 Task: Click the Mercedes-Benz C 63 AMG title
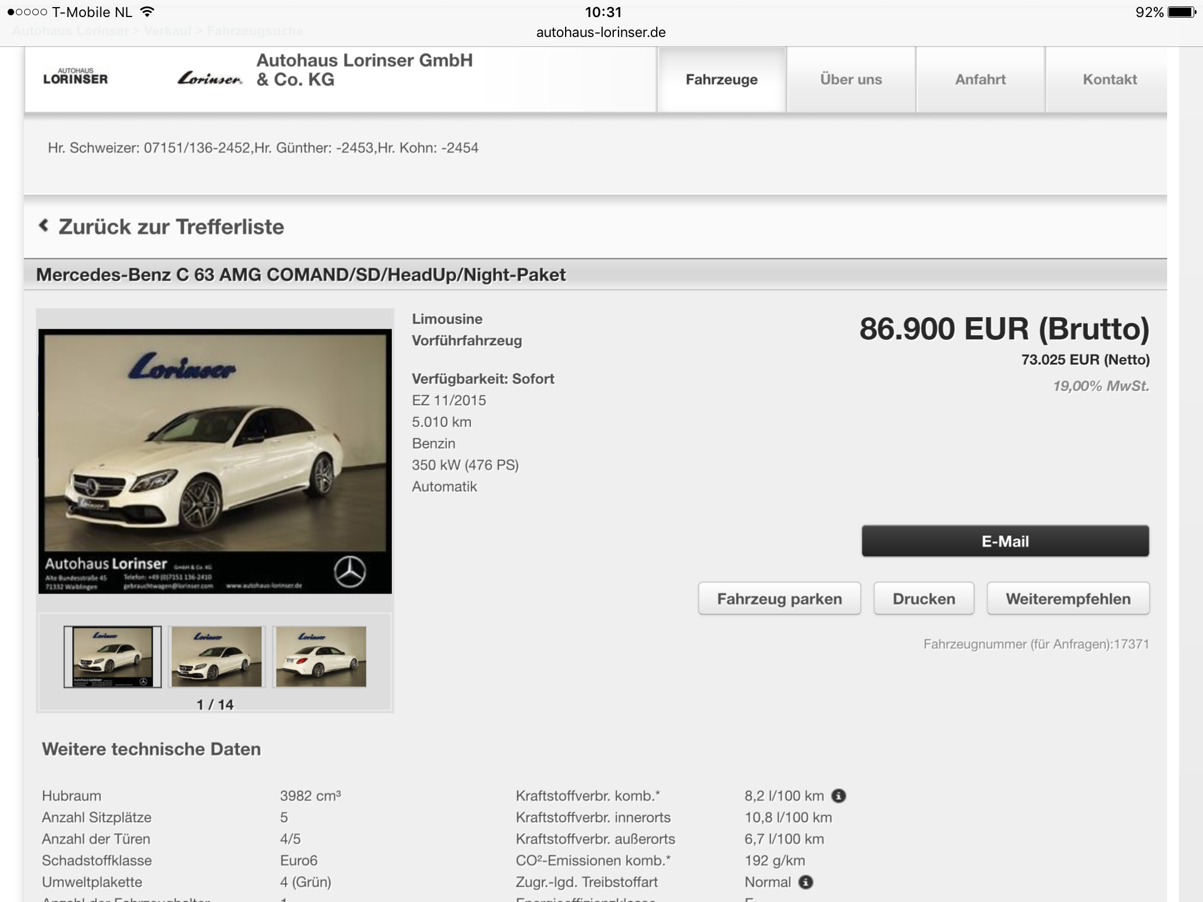301,274
